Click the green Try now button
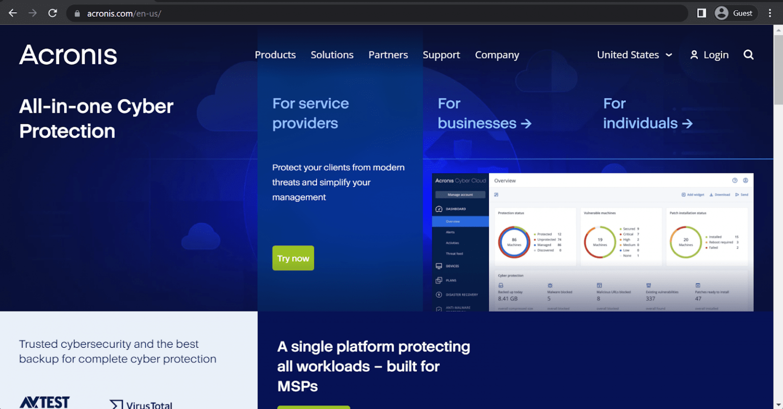Image resolution: width=783 pixels, height=409 pixels. pyautogui.click(x=293, y=258)
